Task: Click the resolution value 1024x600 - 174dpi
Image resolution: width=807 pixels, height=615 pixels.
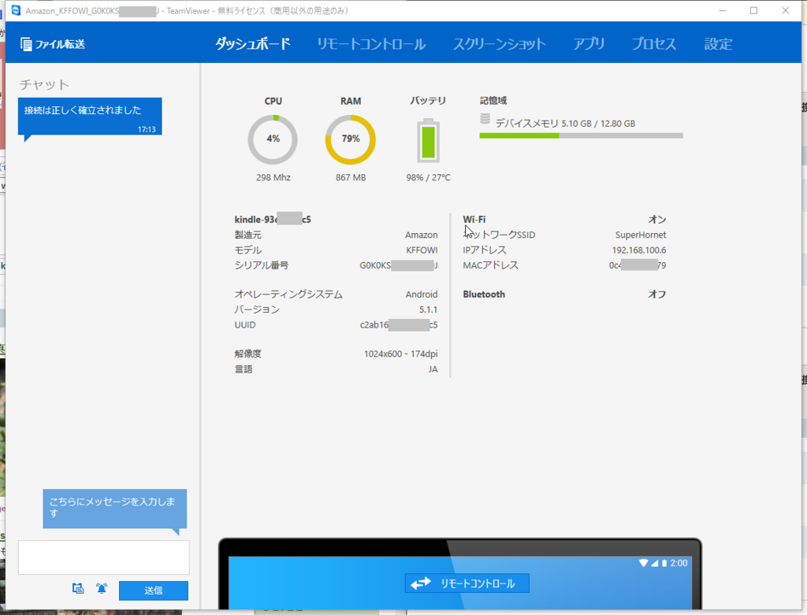Action: tap(400, 354)
